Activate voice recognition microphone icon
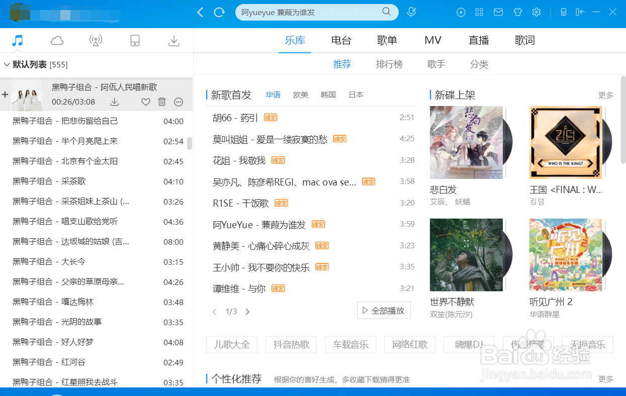This screenshot has width=626, height=396. tap(411, 12)
